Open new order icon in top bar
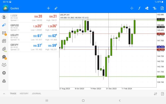The height and width of the screenshot is (104, 166). pyautogui.click(x=162, y=8)
